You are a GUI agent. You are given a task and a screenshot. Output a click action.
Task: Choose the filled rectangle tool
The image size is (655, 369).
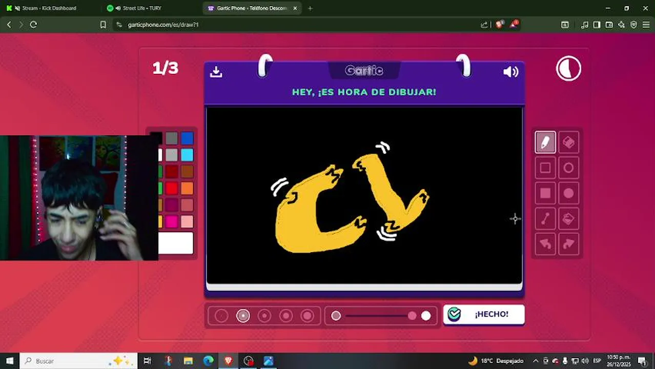point(545,193)
